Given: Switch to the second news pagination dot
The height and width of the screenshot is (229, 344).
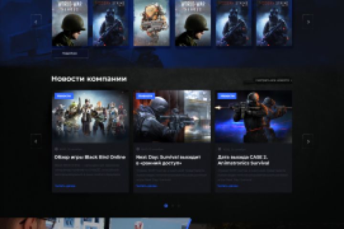Looking at the screenshot, I should pyautogui.click(x=172, y=206).
